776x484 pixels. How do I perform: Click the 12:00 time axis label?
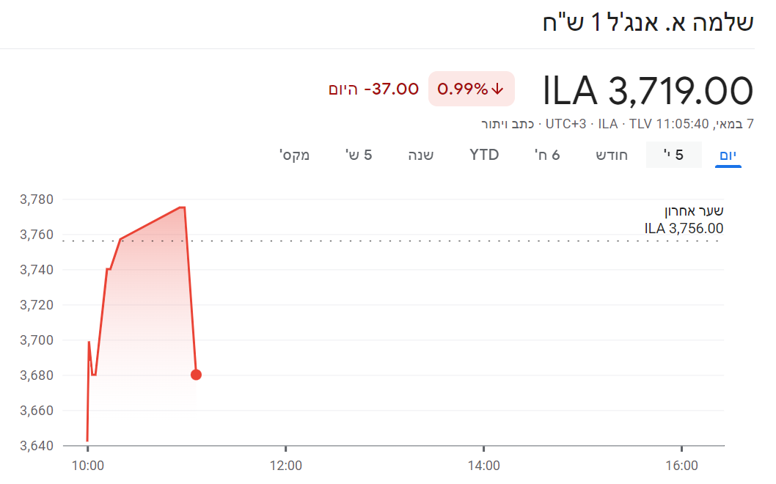pyautogui.click(x=285, y=465)
